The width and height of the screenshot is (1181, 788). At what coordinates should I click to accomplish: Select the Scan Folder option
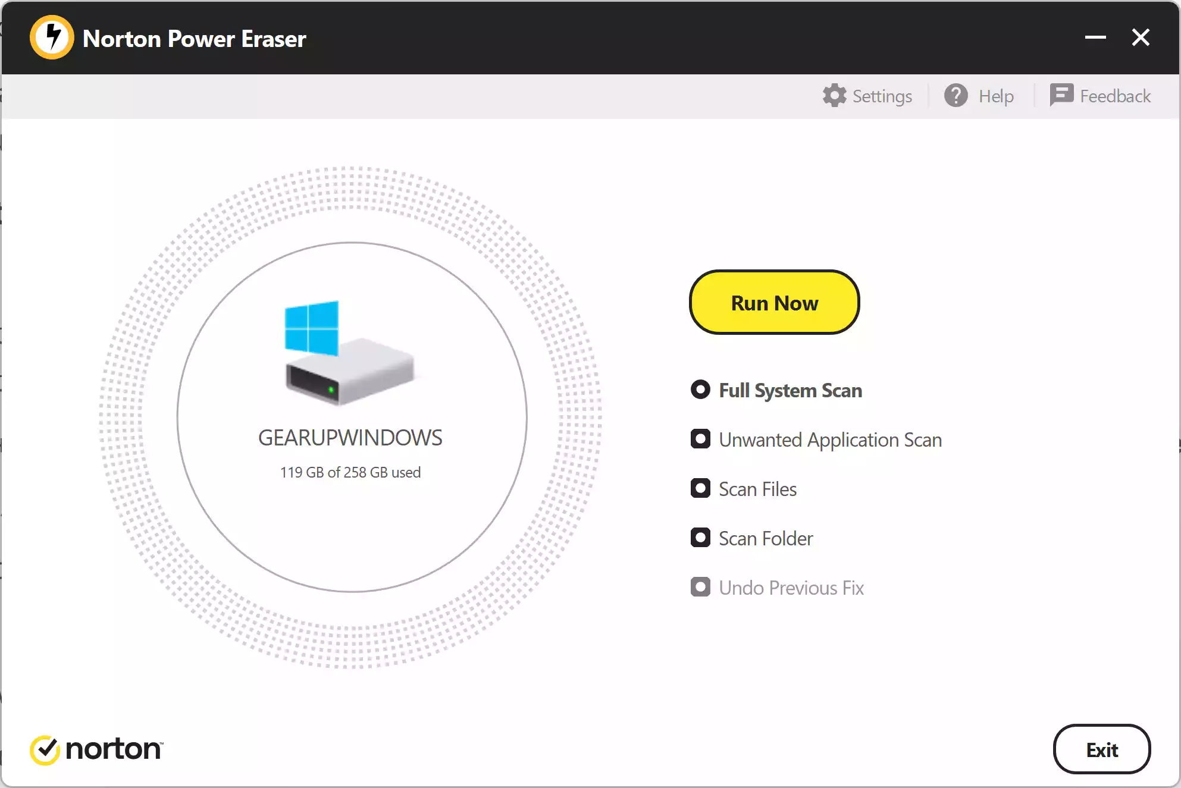701,538
